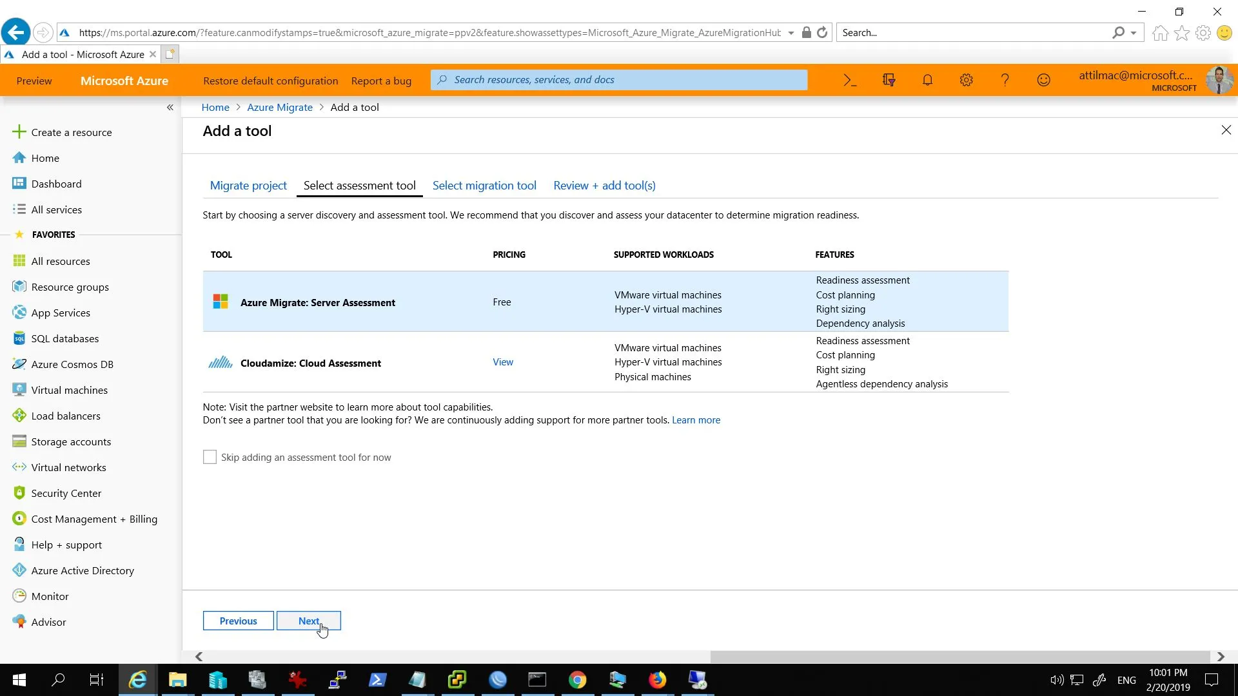Collapse the left sidebar menu
This screenshot has height=696, width=1238.
click(x=170, y=107)
